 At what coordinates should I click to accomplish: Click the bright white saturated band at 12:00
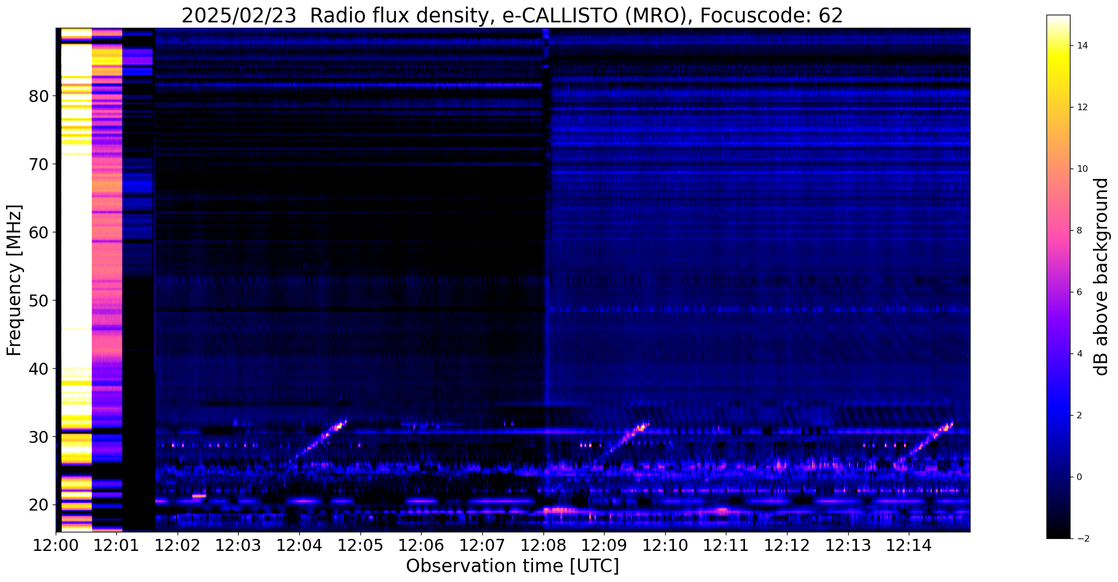pos(76,279)
